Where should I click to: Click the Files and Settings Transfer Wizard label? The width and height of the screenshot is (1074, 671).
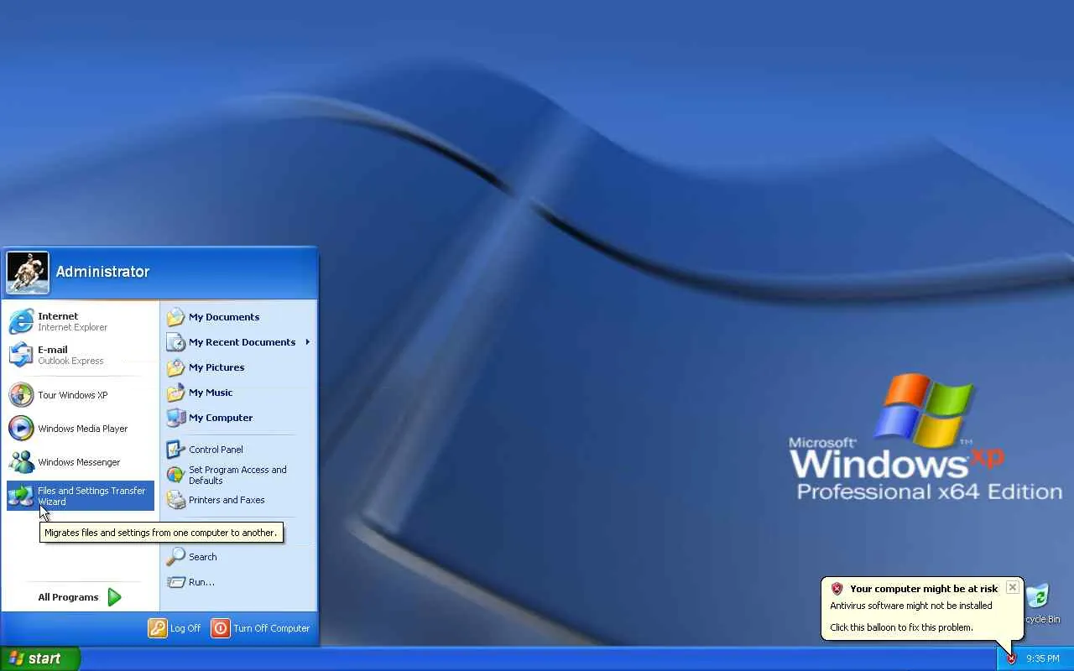click(91, 496)
